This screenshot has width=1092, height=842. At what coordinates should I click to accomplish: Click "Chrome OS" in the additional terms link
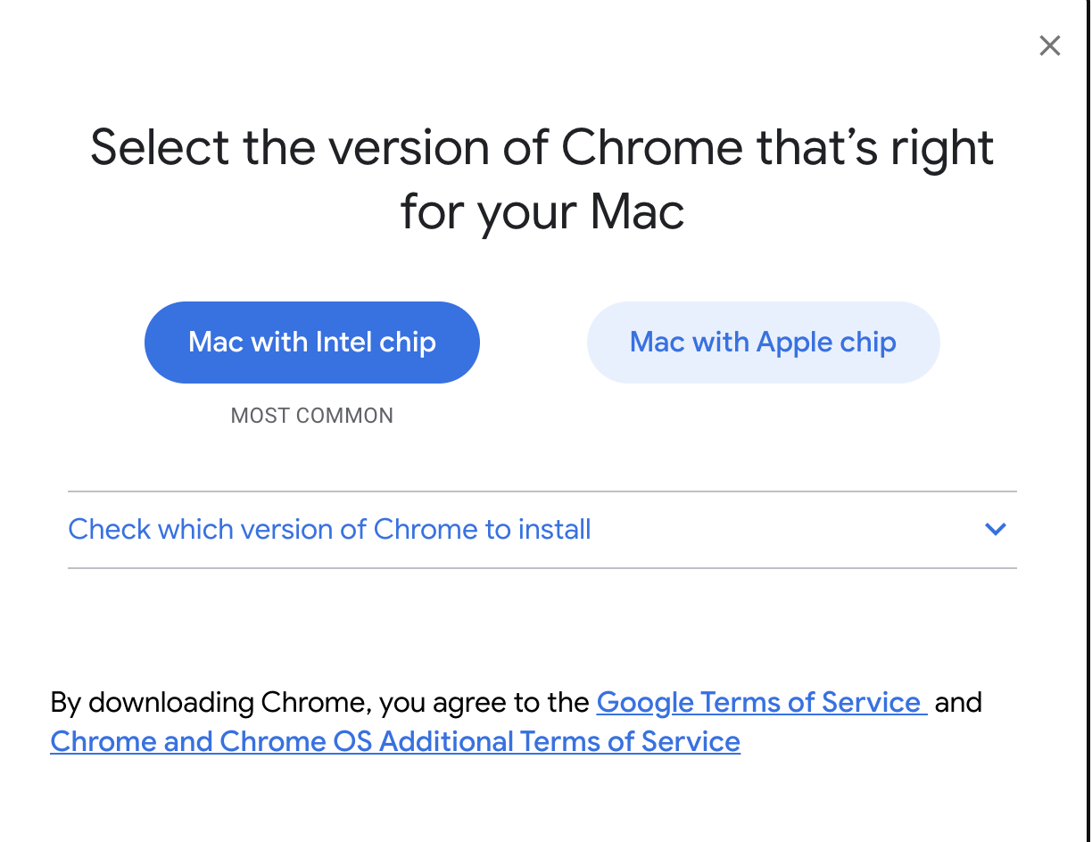[x=295, y=741]
